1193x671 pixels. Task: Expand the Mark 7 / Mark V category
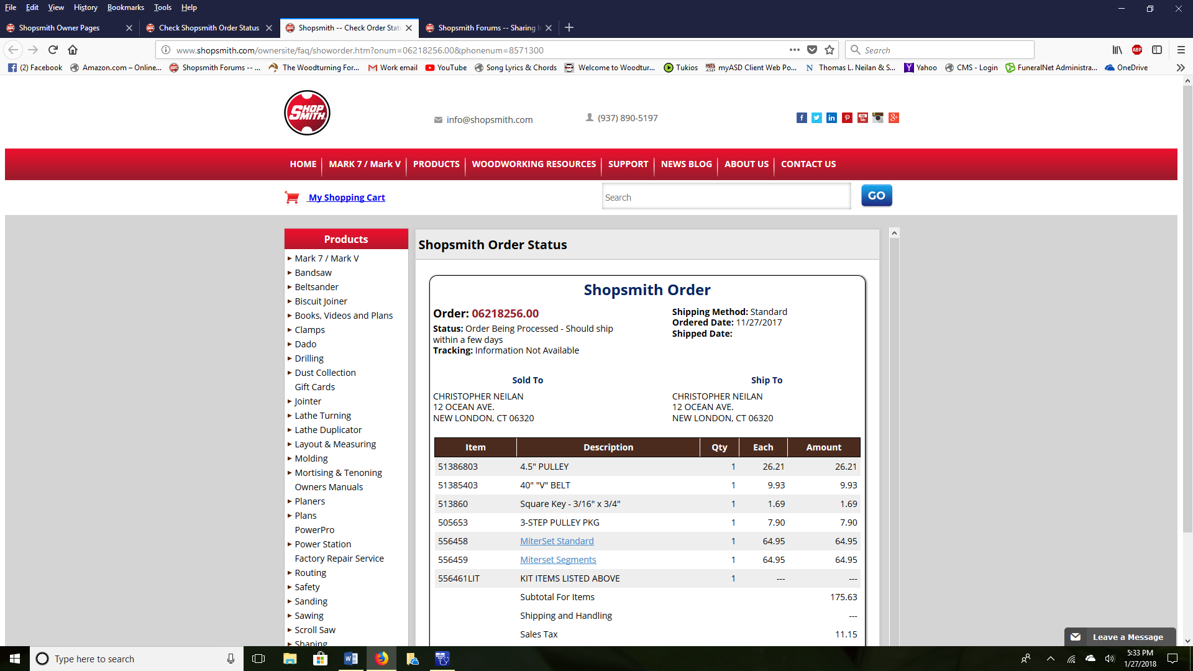[x=290, y=258]
